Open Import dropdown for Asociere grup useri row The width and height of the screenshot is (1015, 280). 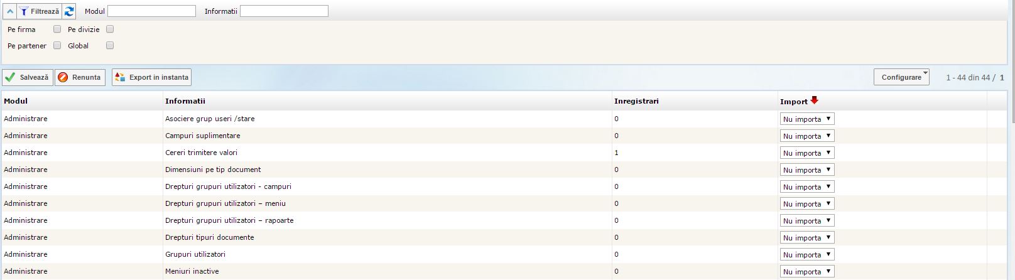807,119
